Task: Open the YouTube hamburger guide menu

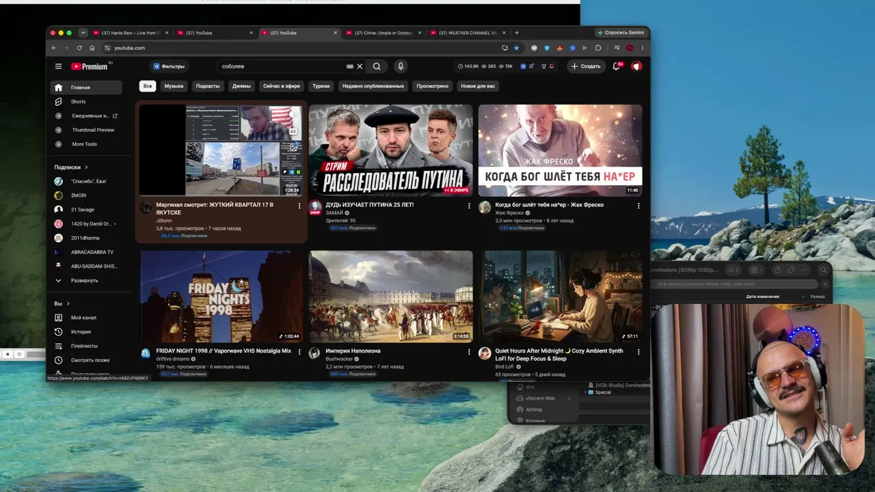Action: [x=58, y=66]
